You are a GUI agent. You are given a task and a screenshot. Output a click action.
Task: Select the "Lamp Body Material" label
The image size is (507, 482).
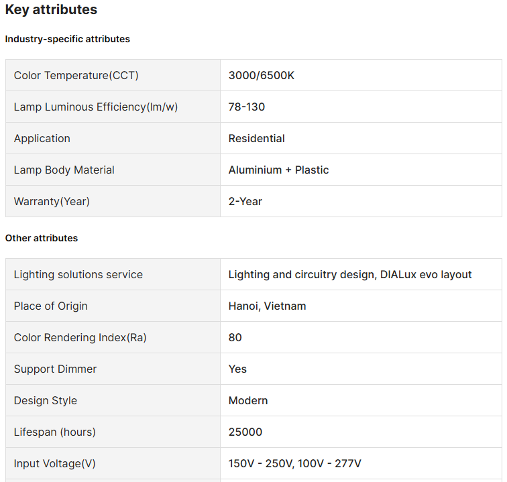tap(64, 170)
